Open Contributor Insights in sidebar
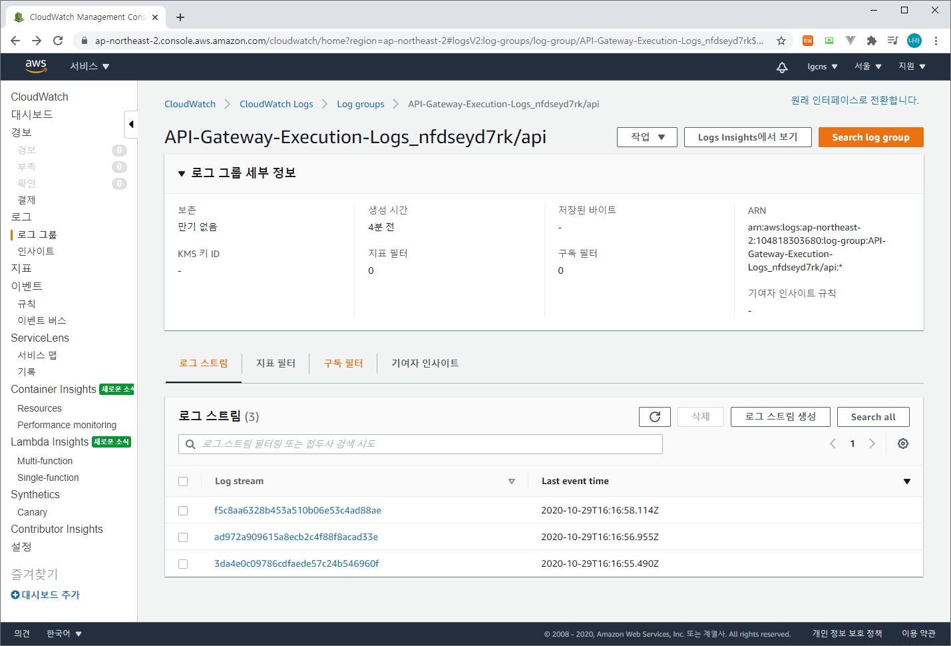 click(57, 529)
